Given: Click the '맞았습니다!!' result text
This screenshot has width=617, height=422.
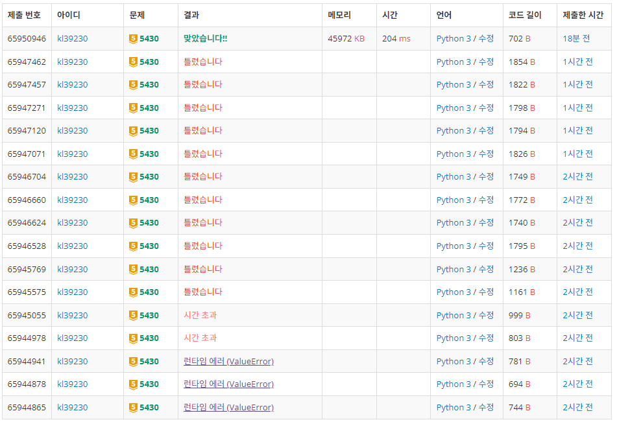Looking at the screenshot, I should (x=206, y=38).
